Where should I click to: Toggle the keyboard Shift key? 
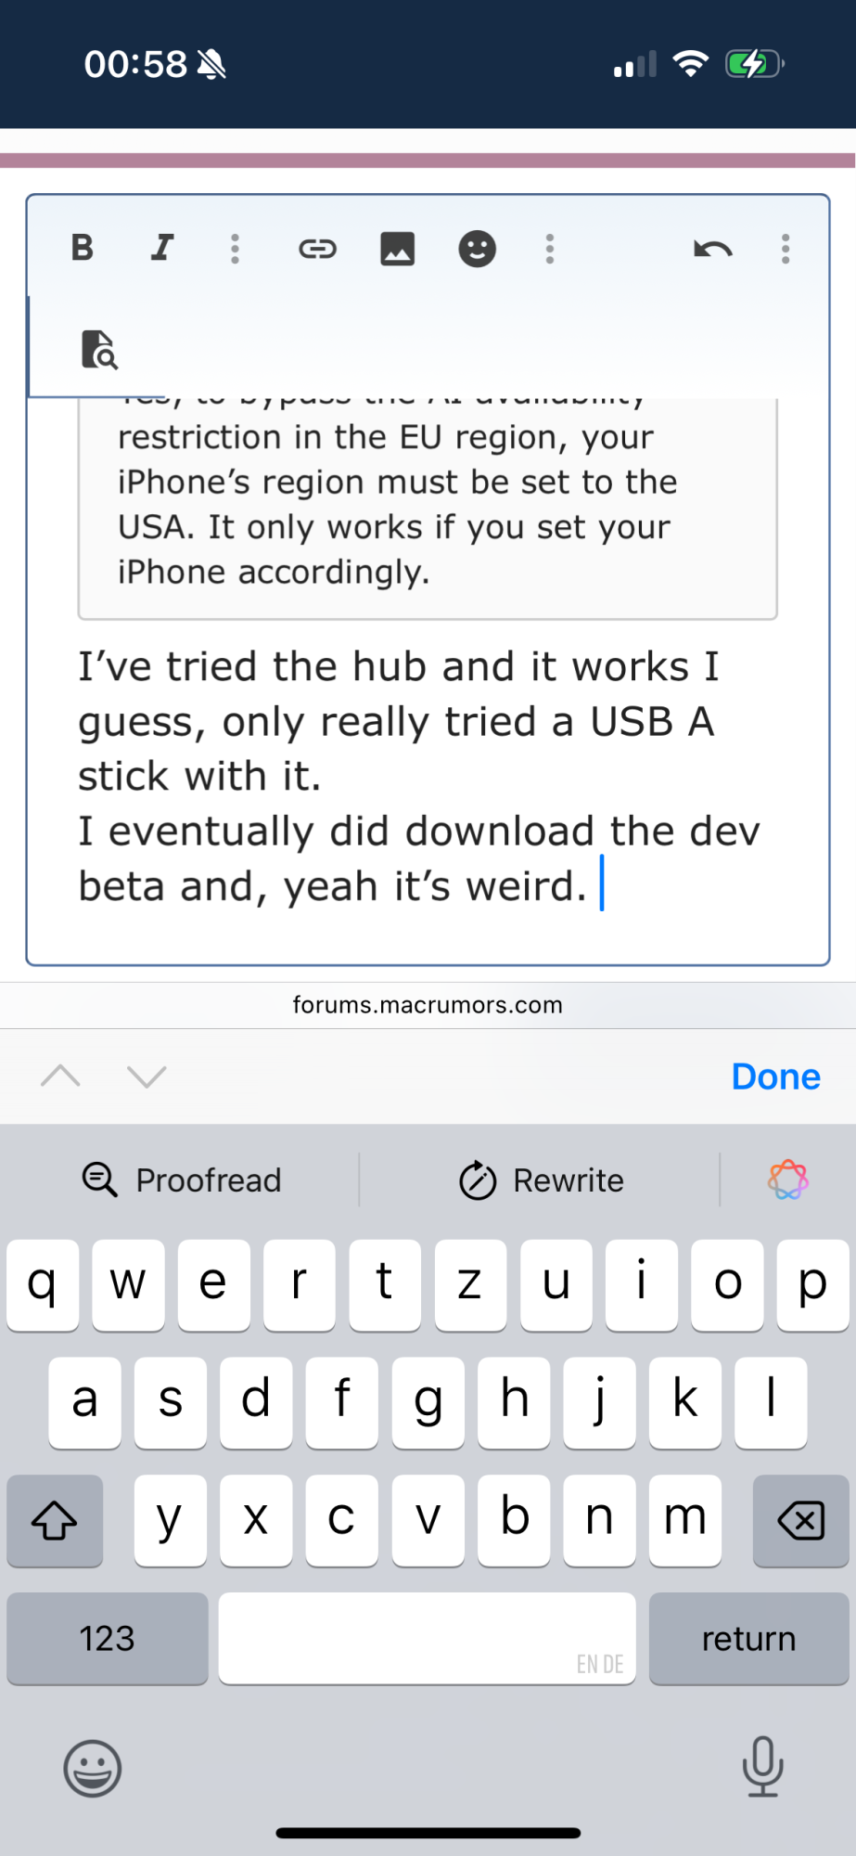55,1521
